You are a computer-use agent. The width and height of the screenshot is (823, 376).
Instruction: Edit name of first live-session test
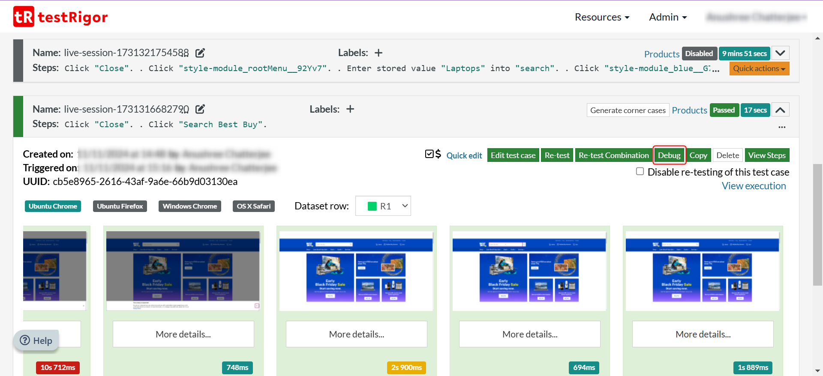click(200, 53)
